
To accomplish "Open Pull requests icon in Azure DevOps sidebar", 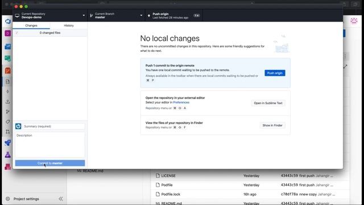I will click(x=7, y=132).
